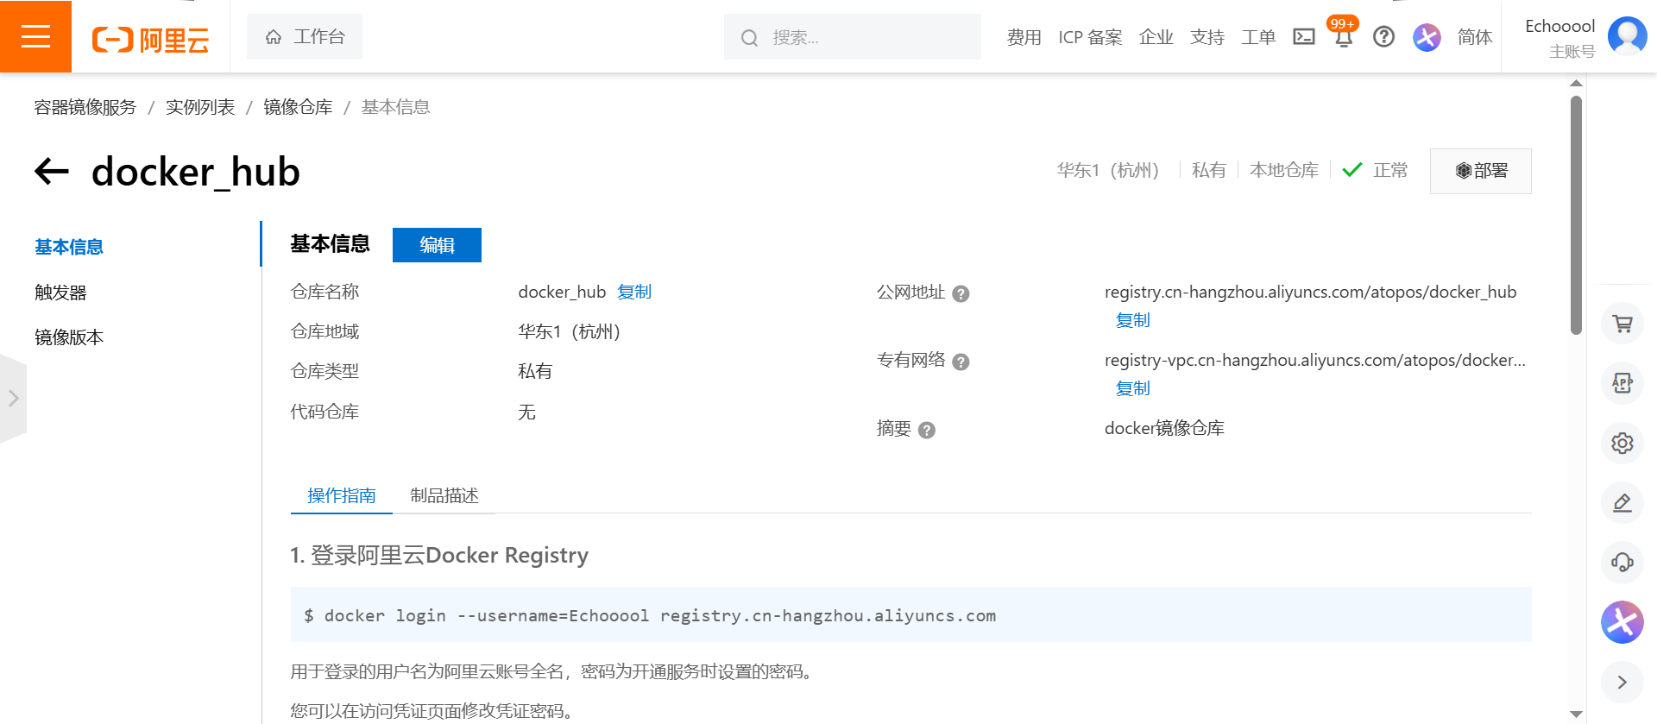Click the back arrow beside docker_hub title
The image size is (1657, 724).
click(52, 171)
